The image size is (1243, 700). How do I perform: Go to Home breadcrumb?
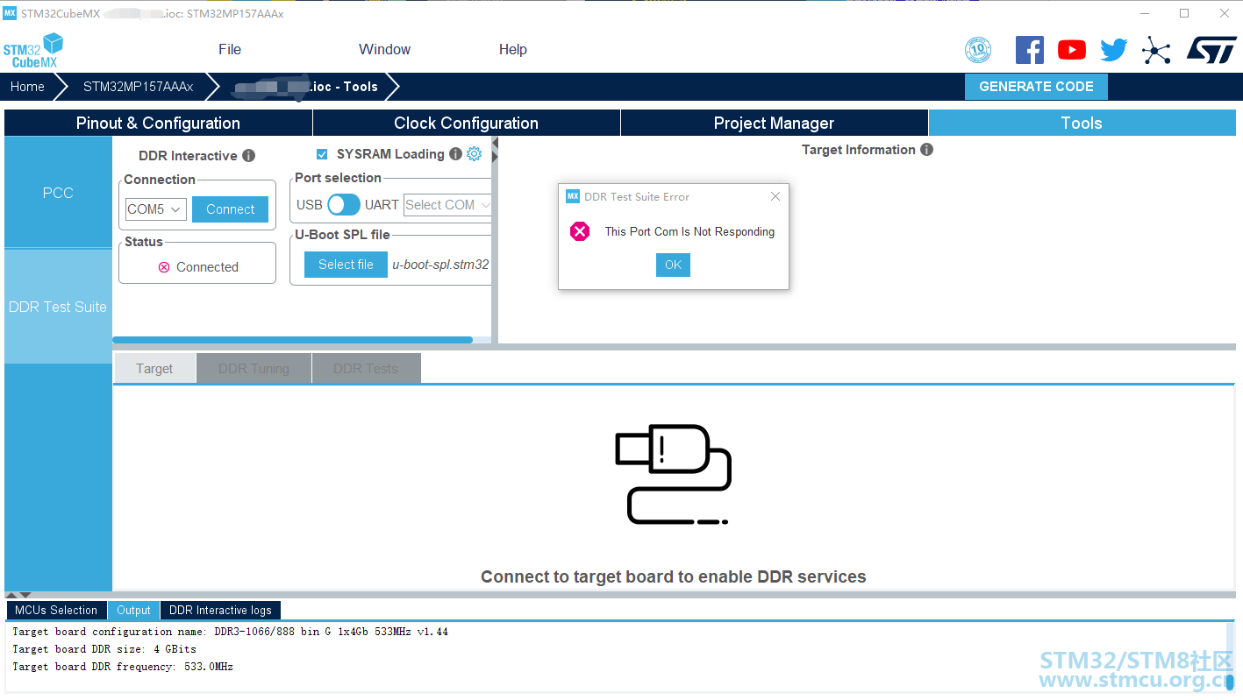pyautogui.click(x=27, y=87)
